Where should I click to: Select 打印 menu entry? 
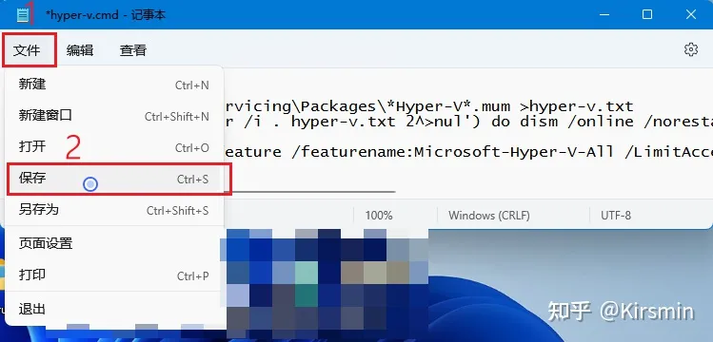point(113,275)
